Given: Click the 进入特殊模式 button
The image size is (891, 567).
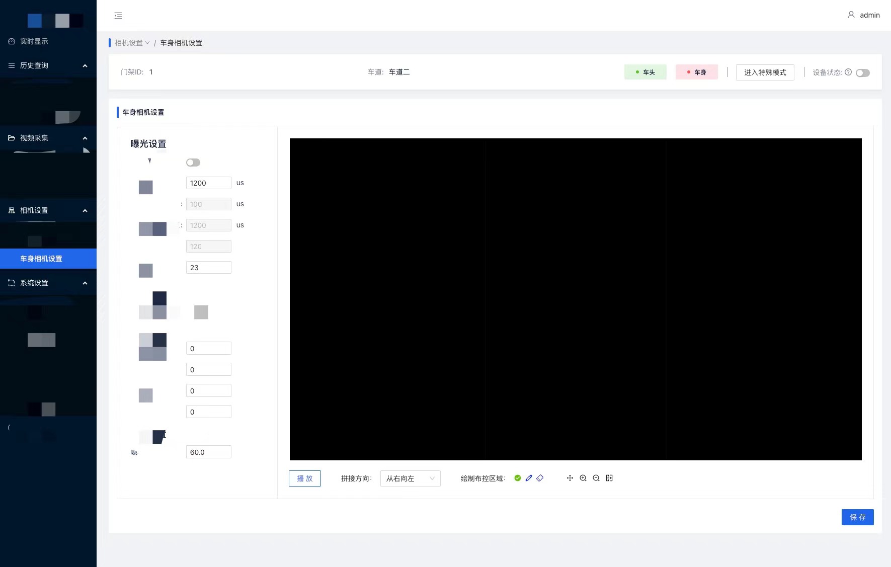Looking at the screenshot, I should [x=765, y=72].
